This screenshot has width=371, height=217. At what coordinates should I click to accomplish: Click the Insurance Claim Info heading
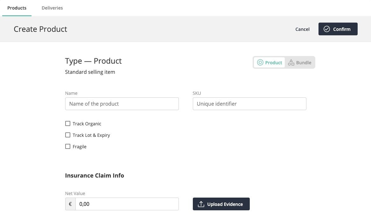click(94, 175)
